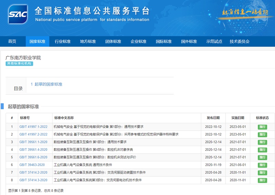This screenshot has width=275, height=195.
Task: Click the 发布日期 column header
Action: 213,118
